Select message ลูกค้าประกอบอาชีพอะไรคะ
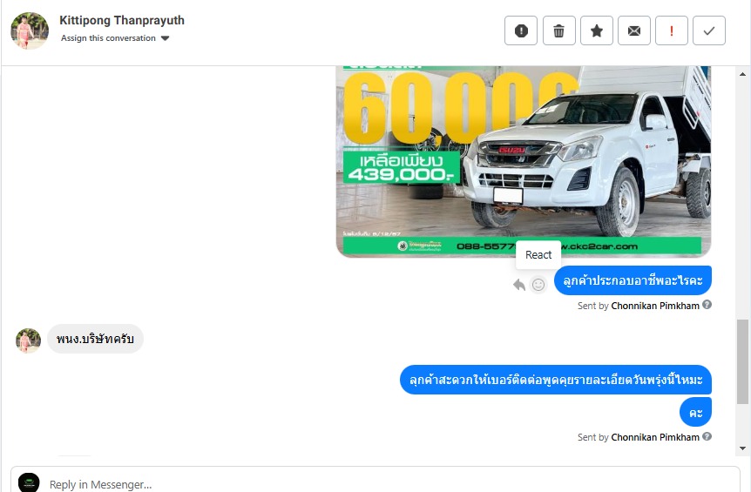The height and width of the screenshot is (492, 751). coord(633,280)
